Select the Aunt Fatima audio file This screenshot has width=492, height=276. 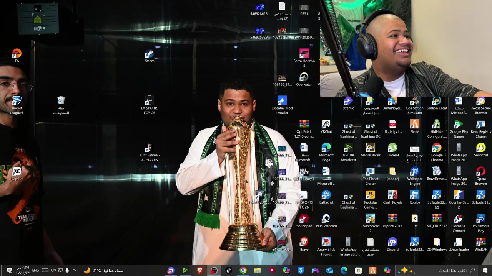coord(150,153)
